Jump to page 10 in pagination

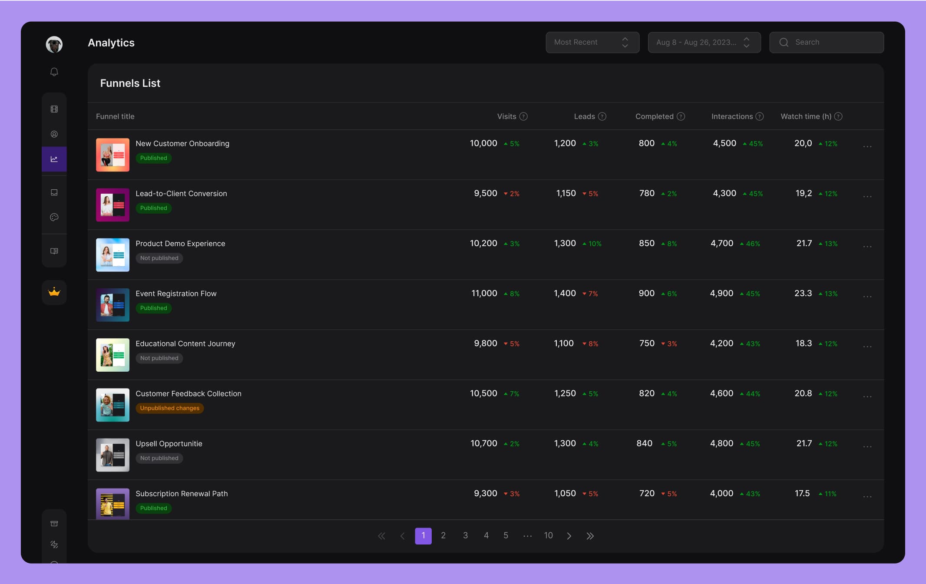548,535
